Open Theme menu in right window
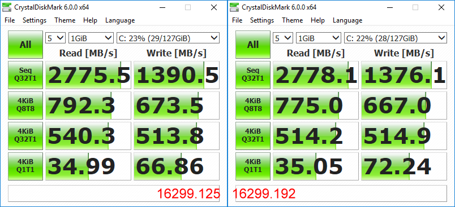The height and width of the screenshot is (207, 455). point(292,20)
